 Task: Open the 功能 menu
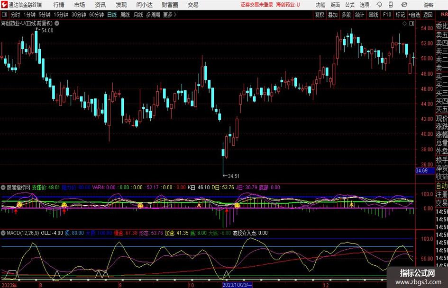[320, 5]
